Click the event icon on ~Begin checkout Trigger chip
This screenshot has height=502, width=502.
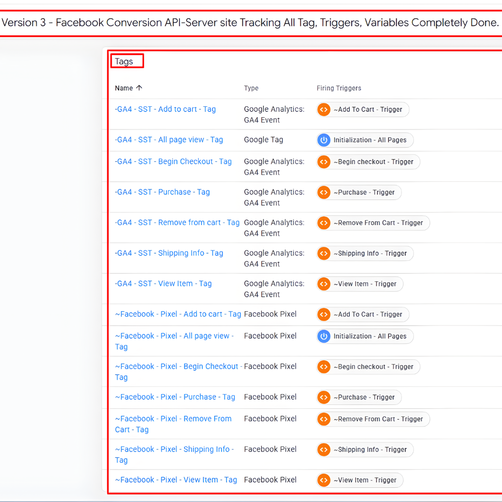(324, 162)
